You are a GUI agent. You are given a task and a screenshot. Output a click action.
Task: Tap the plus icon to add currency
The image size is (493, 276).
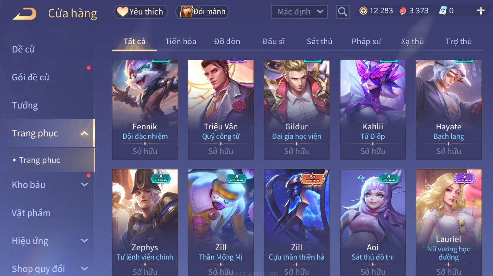(481, 11)
